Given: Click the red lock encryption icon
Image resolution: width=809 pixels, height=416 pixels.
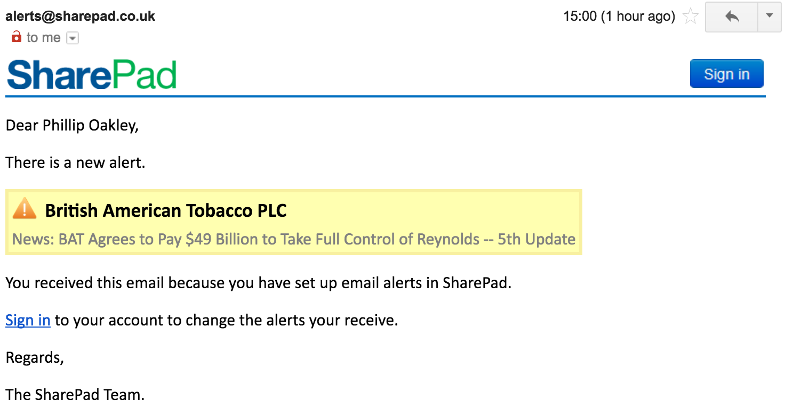Looking at the screenshot, I should (x=17, y=37).
